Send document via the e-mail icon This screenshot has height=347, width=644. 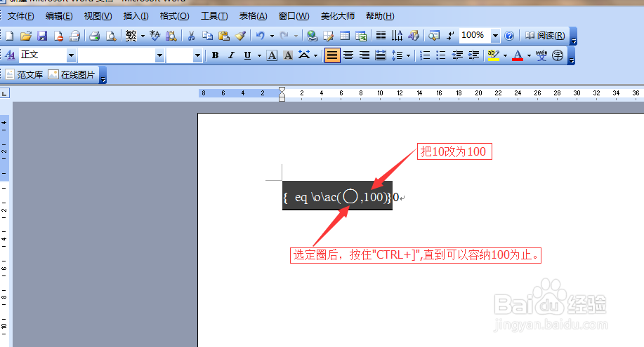(74, 36)
